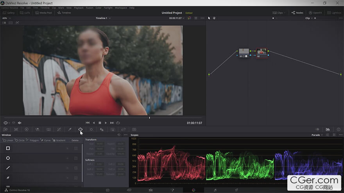
Task: Open the Color Wheels palette icon
Action: tap(27, 129)
